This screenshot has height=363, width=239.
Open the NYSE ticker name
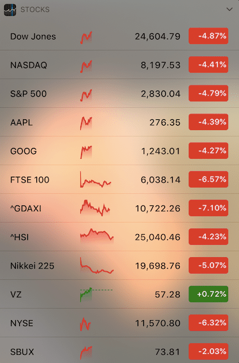click(x=22, y=323)
